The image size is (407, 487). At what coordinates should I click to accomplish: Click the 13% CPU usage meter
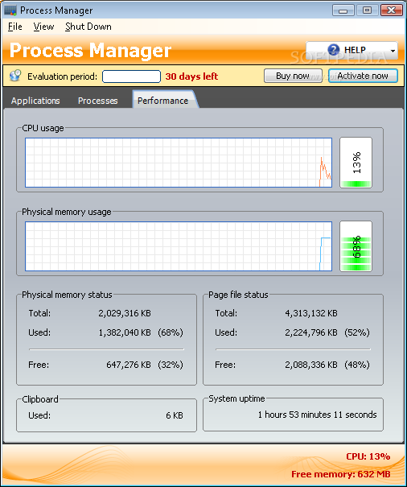point(356,163)
